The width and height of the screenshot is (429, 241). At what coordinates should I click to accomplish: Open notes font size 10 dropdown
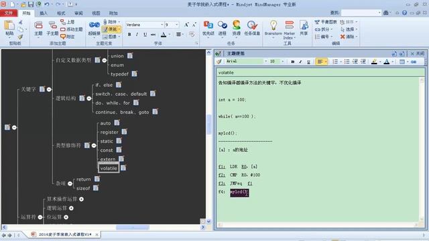[x=283, y=62]
